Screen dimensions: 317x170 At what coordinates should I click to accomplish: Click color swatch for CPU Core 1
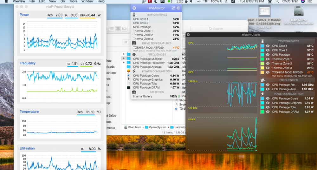262,46
